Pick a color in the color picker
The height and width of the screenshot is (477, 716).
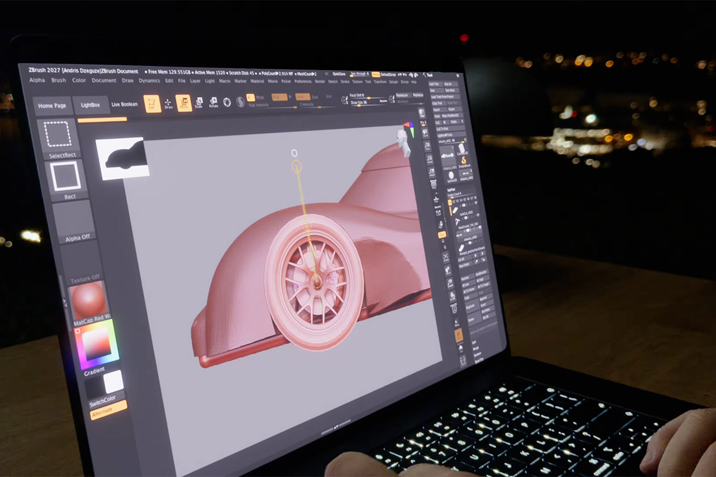(97, 343)
